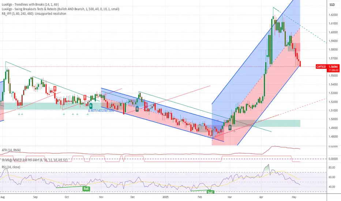Click the Bull divergence label near February

tap(210, 192)
